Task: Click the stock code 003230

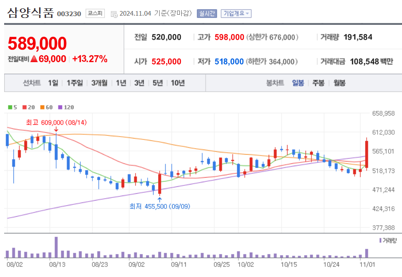Action: pyautogui.click(x=69, y=14)
